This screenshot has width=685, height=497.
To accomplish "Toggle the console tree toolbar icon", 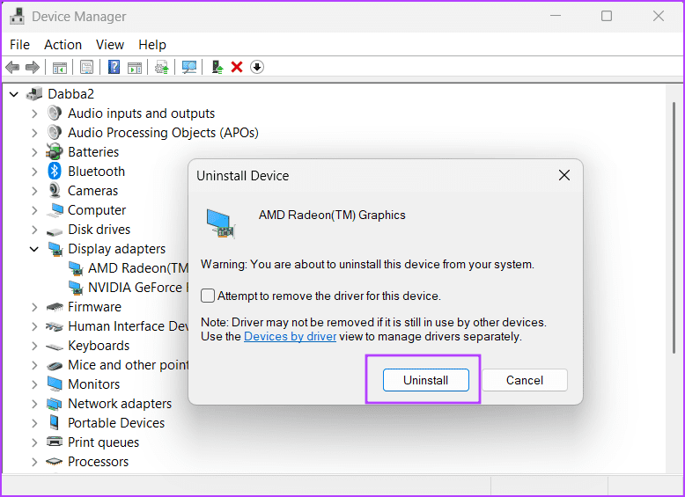I will pyautogui.click(x=60, y=68).
